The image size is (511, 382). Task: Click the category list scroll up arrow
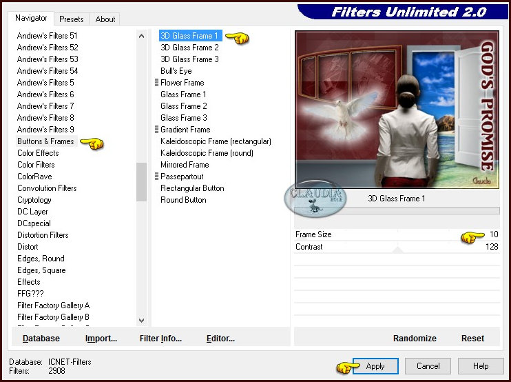click(x=141, y=36)
